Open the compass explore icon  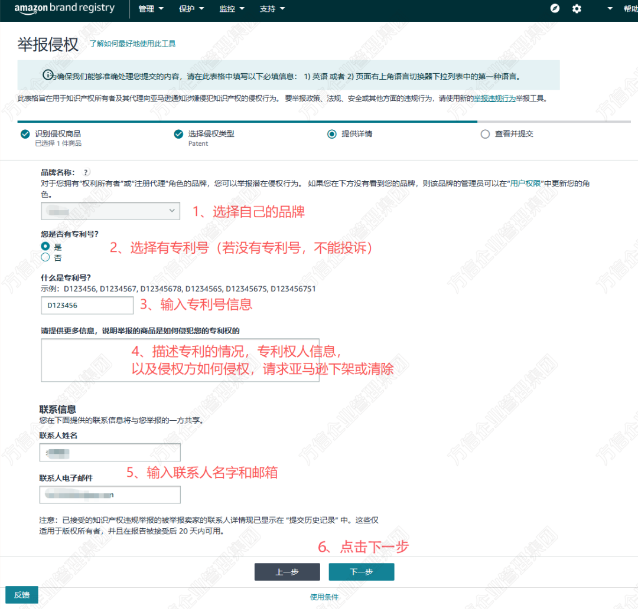[x=555, y=8]
